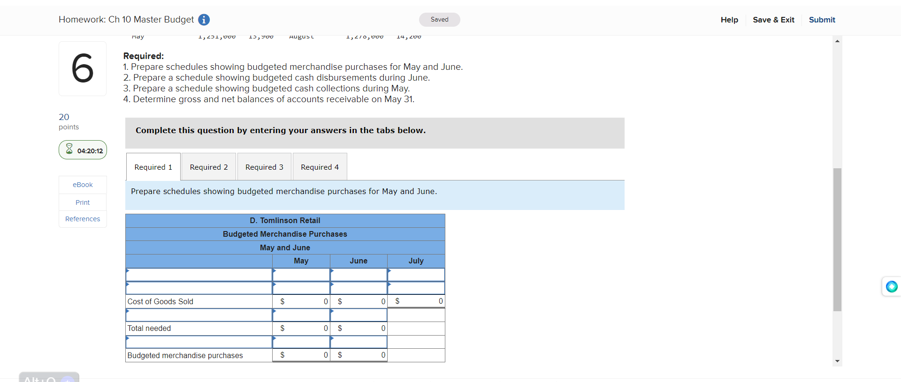Image resolution: width=901 pixels, height=382 pixels.
Task: Select May cell below Cost of Goods Sold
Action: (301, 315)
